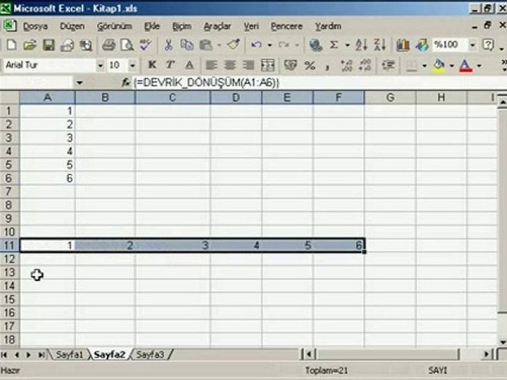Apply currency style format
The width and height of the screenshot is (507, 380).
pyautogui.click(x=290, y=65)
